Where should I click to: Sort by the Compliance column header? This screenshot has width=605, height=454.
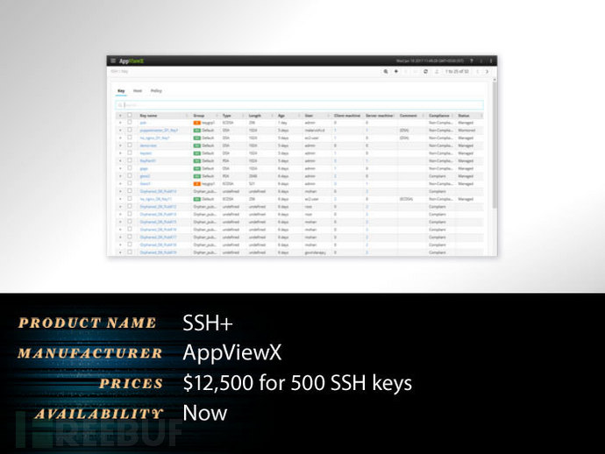click(439, 116)
